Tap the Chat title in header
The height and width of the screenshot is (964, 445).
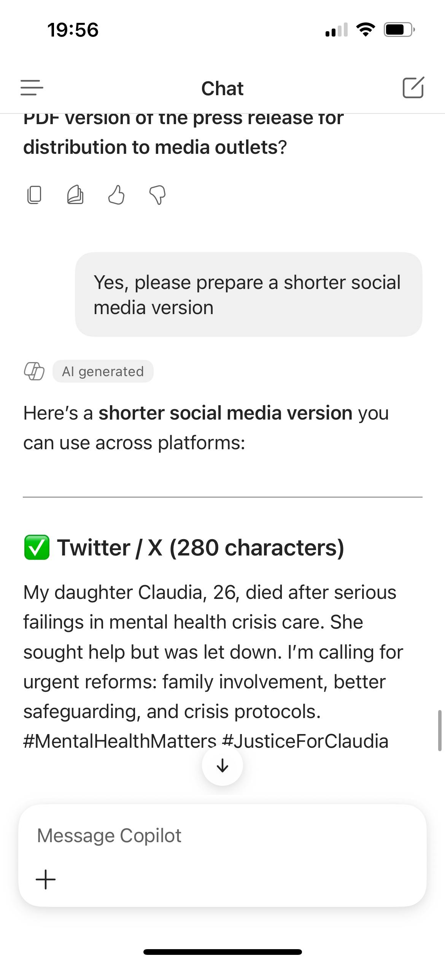point(222,88)
